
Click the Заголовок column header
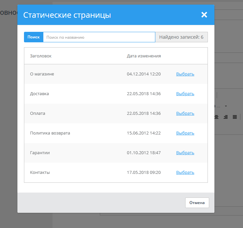coord(41,56)
